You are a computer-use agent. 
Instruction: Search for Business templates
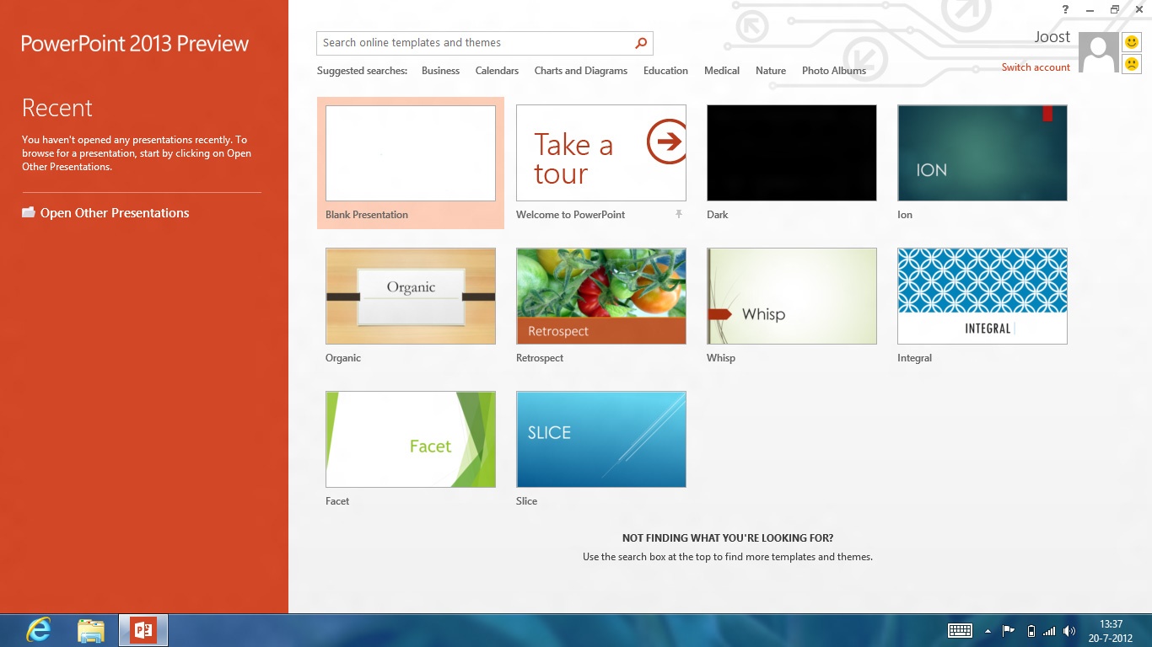pos(440,71)
